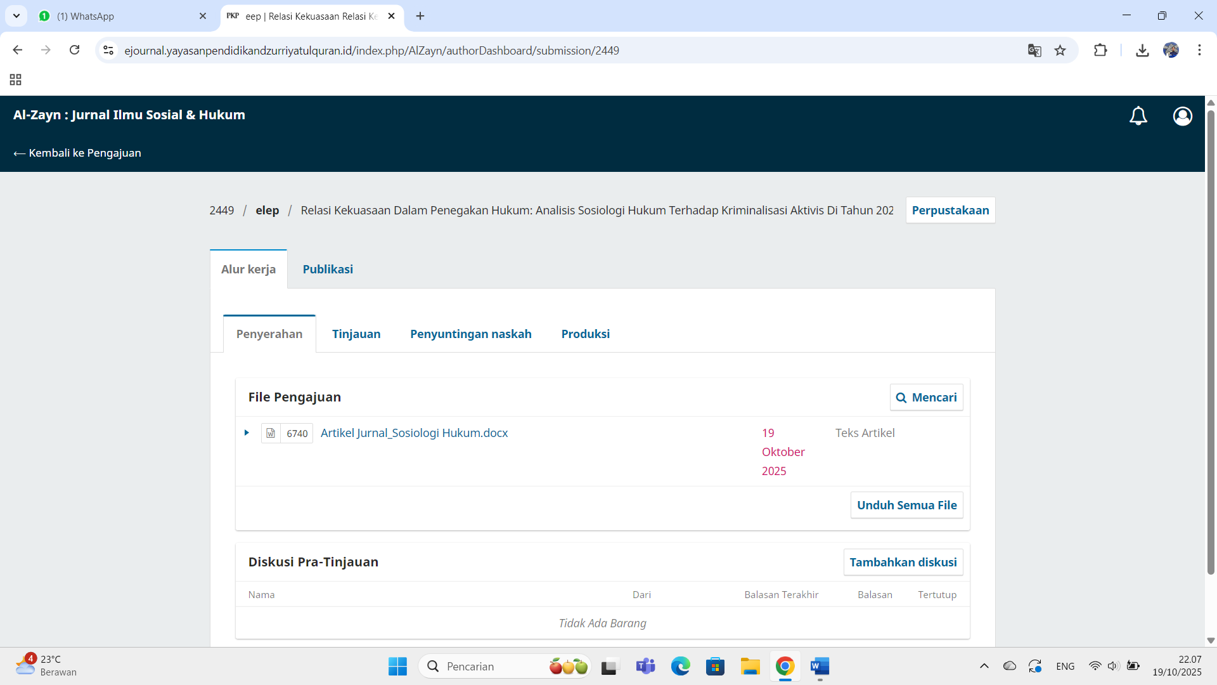The image size is (1217, 685).
Task: Click the Google Translate page icon
Action: pyautogui.click(x=1034, y=50)
